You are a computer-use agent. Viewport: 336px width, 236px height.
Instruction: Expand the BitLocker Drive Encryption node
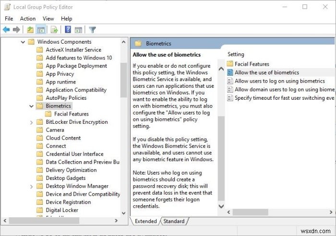(31, 122)
